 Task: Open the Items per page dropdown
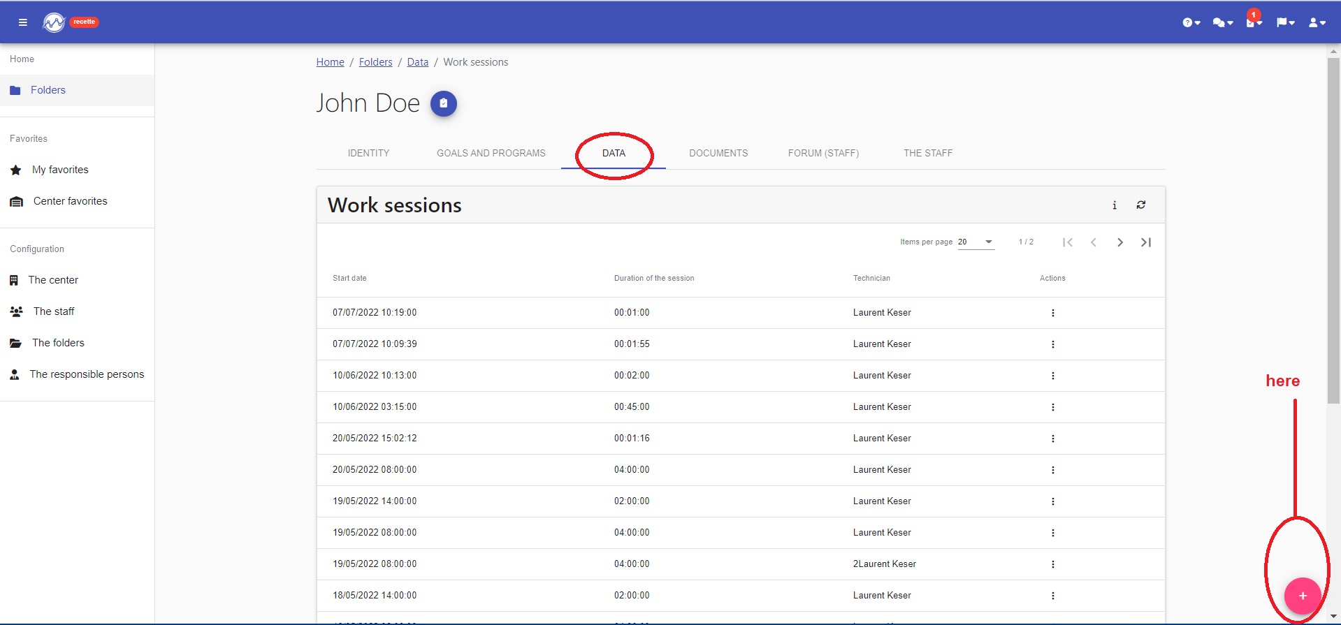click(x=976, y=242)
